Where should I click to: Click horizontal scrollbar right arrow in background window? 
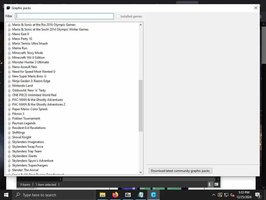point(218,179)
